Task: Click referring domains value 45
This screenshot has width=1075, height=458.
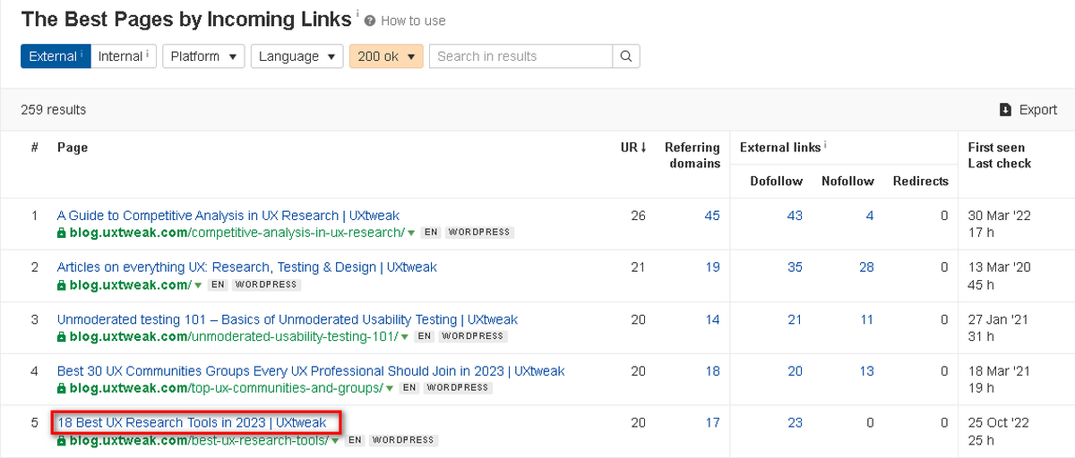Action: click(x=712, y=216)
